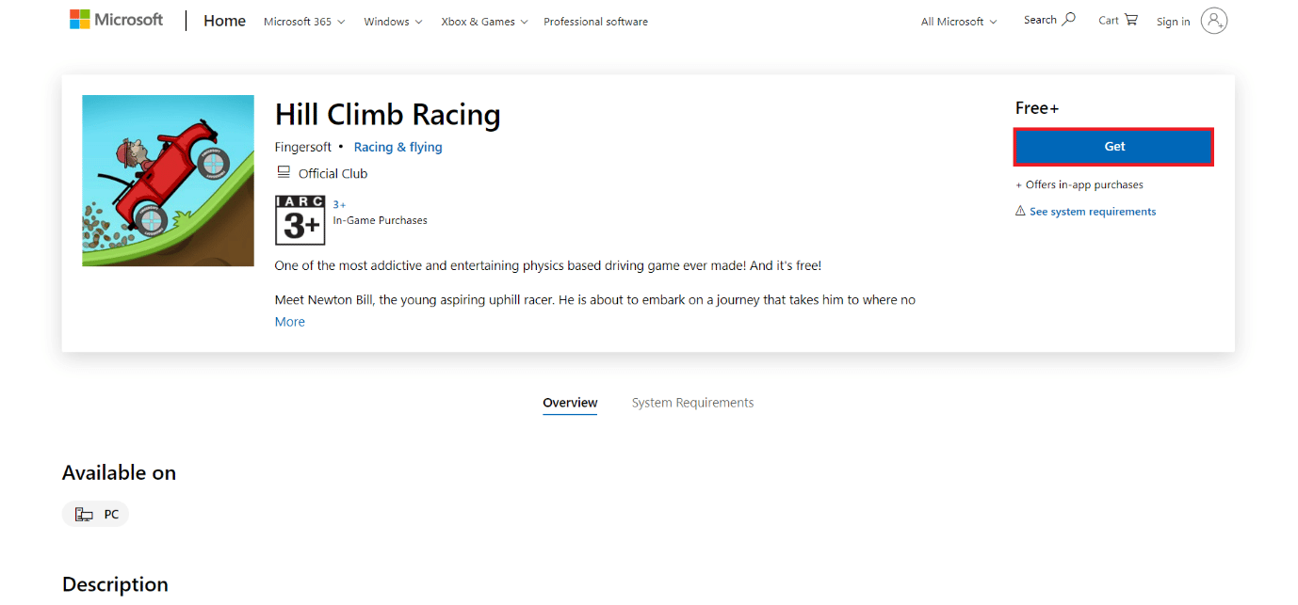The image size is (1298, 605).
Task: Expand the All Microsoft dropdown
Action: (959, 22)
